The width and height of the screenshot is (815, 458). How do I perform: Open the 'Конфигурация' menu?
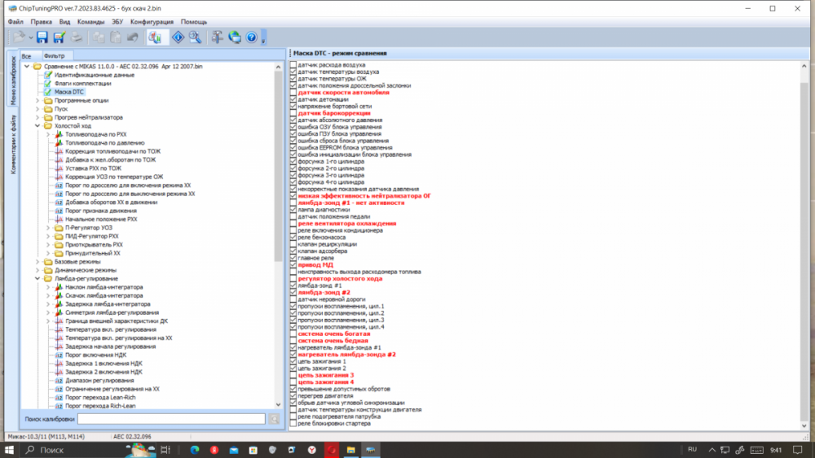pyautogui.click(x=152, y=22)
